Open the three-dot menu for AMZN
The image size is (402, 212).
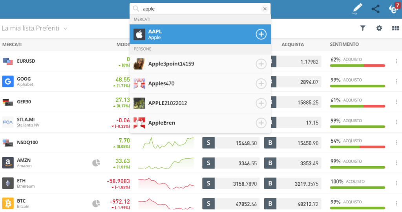click(x=397, y=163)
